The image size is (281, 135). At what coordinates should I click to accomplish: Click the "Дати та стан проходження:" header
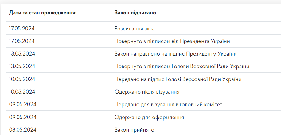pos(43,13)
